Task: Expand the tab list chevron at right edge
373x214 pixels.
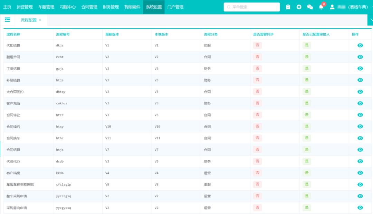Action: pyautogui.click(x=371, y=20)
